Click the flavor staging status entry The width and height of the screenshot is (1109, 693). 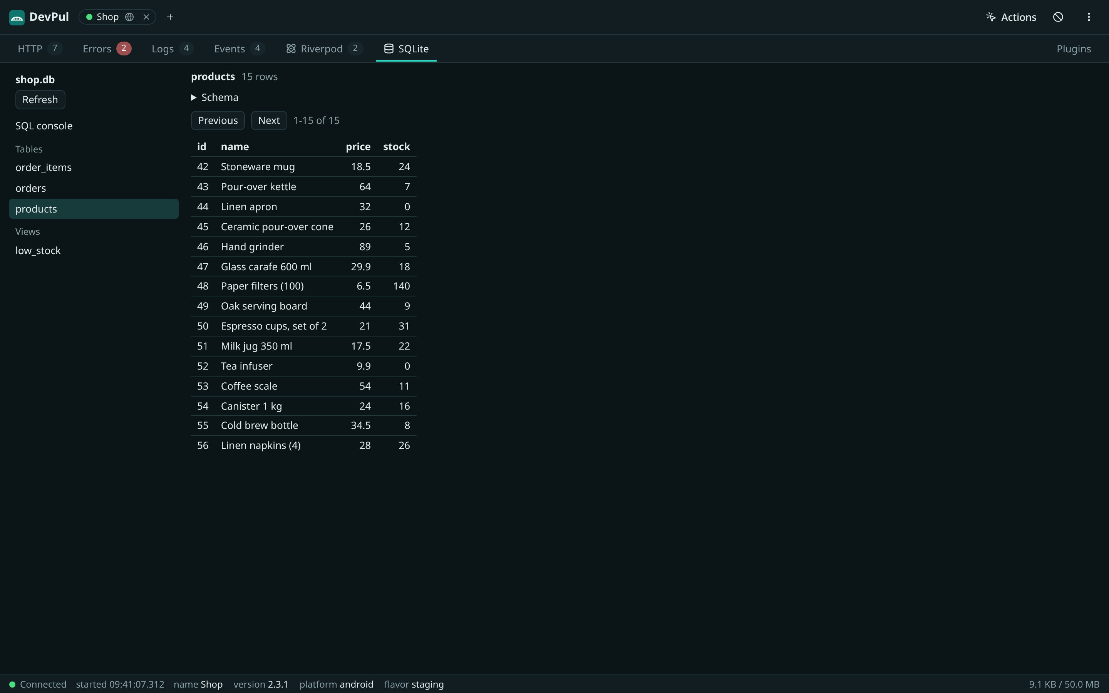(414, 684)
